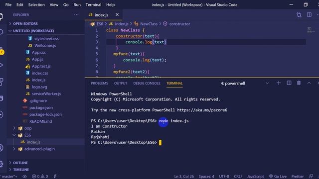The image size is (319, 179).
Task: Switch to the Debug Console tab
Action: pyautogui.click(x=147, y=83)
